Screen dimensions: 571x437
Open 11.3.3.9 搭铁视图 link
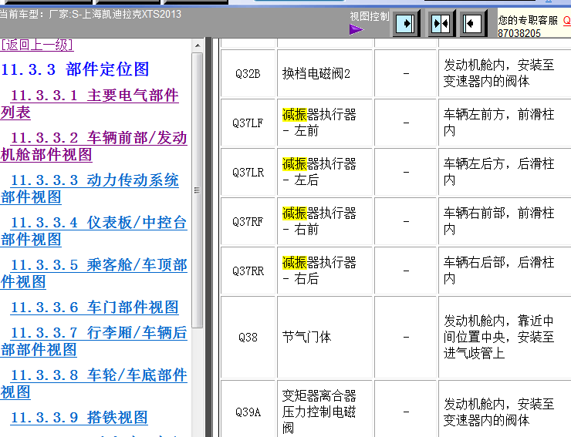click(79, 418)
